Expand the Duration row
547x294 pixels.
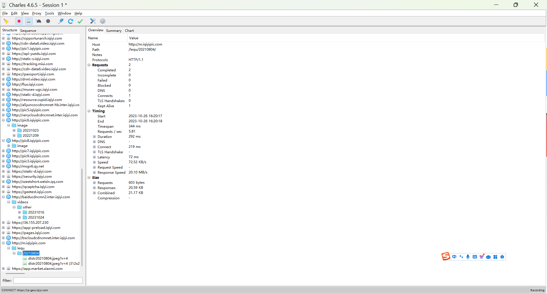pos(94,136)
